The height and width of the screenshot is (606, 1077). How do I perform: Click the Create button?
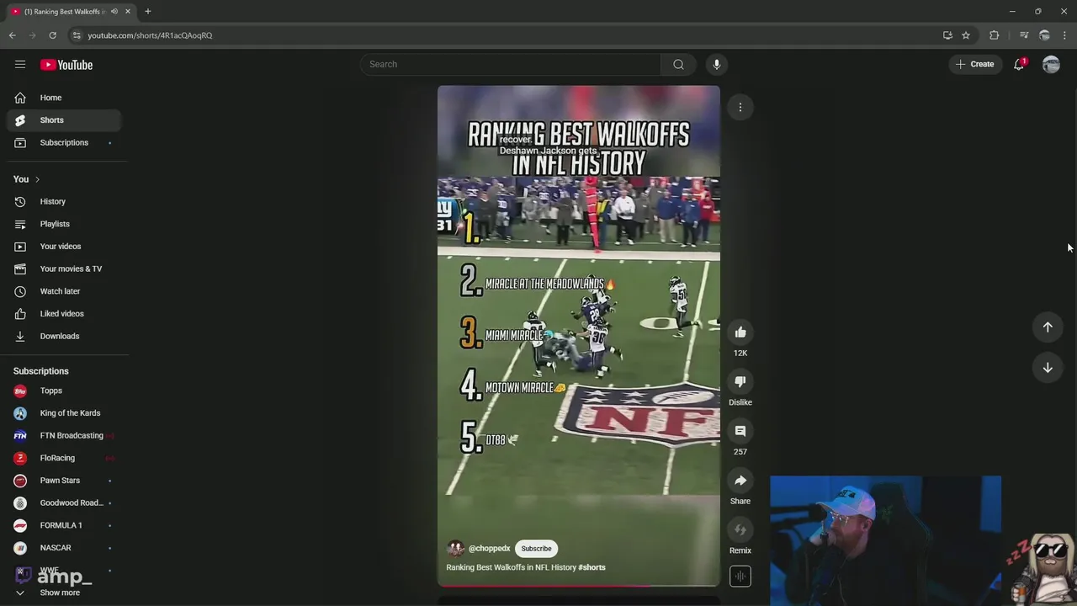975,64
